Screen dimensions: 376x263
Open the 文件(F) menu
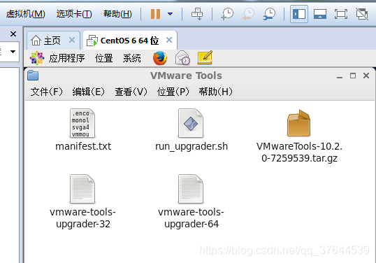47,92
